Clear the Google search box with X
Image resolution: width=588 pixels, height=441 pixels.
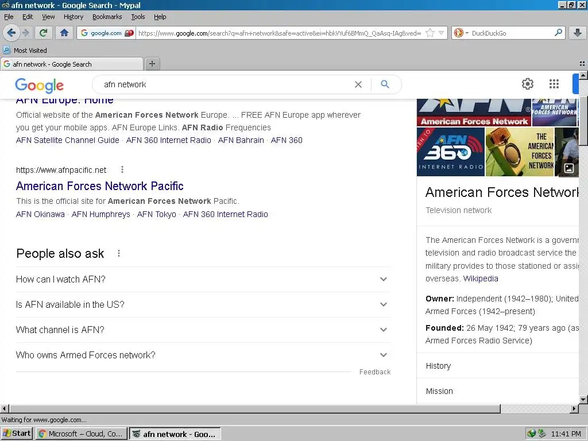[x=358, y=84]
